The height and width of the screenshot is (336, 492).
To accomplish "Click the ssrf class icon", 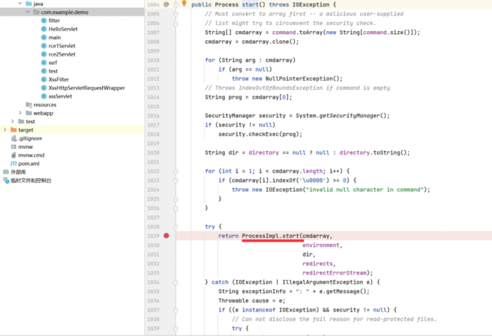I will point(44,62).
